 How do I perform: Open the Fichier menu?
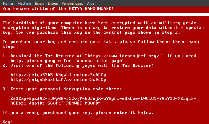coord(8,4)
